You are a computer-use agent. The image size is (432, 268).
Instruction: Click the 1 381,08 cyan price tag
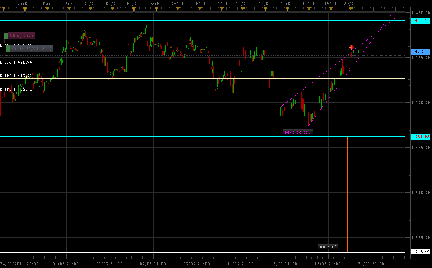[x=421, y=137]
